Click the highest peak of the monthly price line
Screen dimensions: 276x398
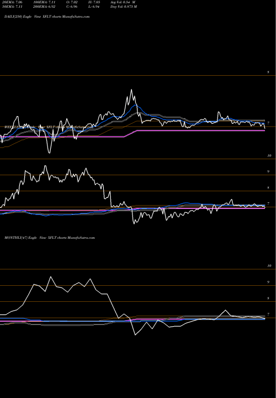coord(51,277)
